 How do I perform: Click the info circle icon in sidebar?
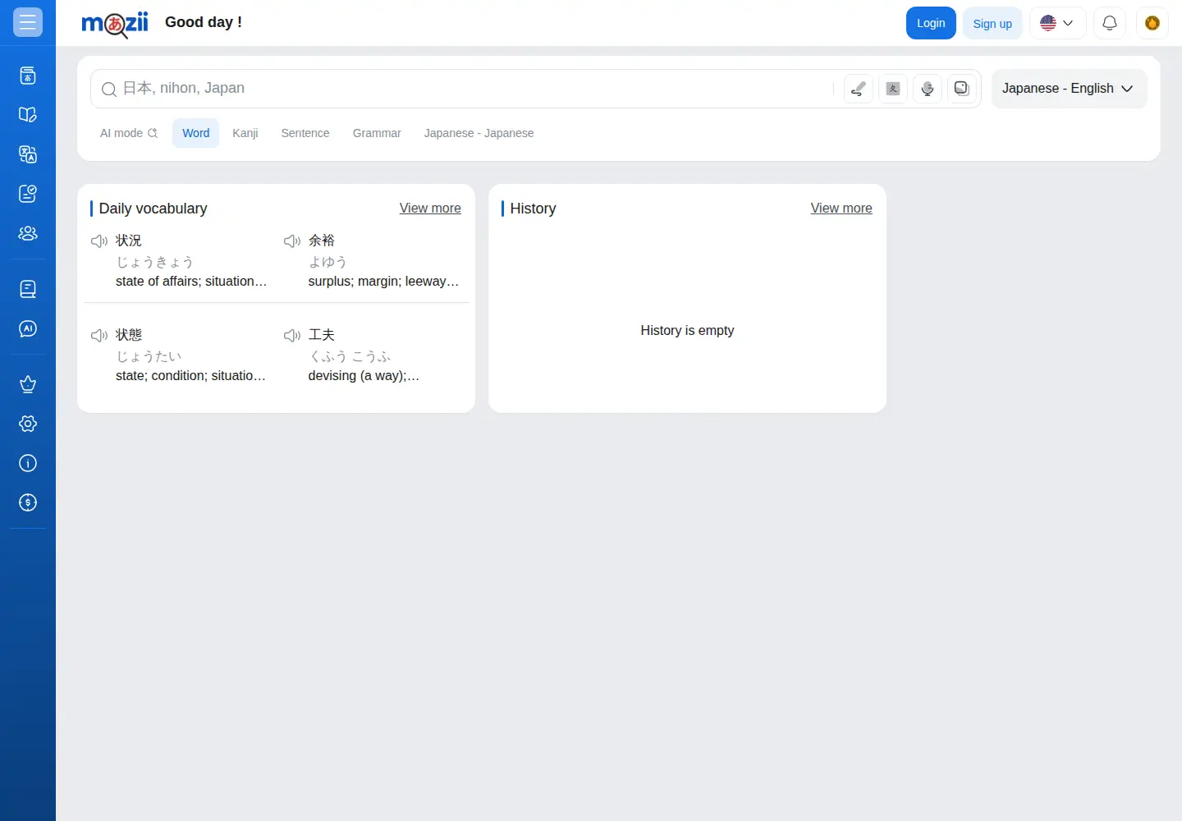(x=28, y=463)
